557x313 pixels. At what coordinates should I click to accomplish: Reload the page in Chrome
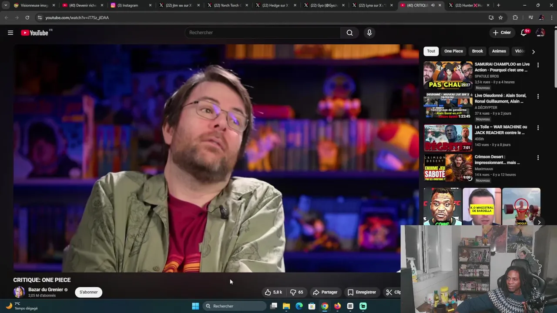27,17
